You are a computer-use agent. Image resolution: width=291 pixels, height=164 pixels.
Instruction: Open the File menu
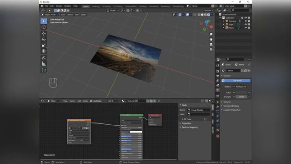(46, 6)
